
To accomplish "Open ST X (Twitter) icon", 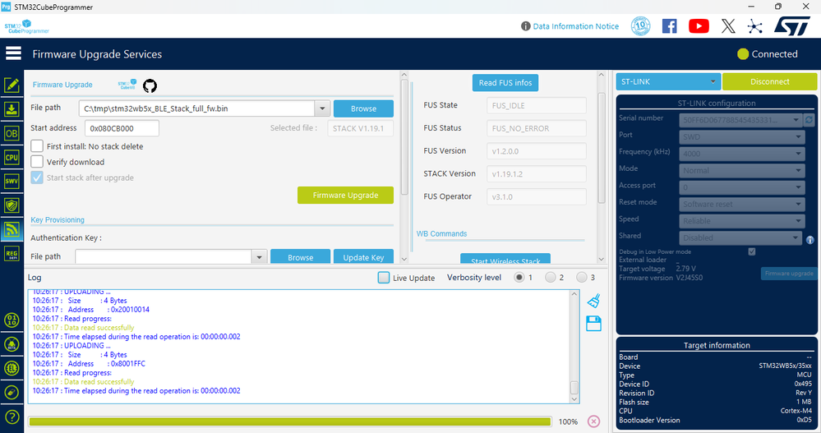I will pyautogui.click(x=728, y=26).
